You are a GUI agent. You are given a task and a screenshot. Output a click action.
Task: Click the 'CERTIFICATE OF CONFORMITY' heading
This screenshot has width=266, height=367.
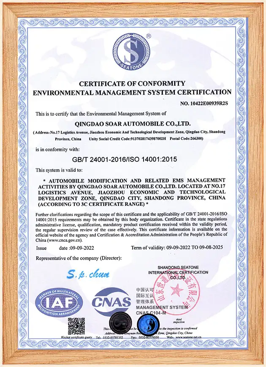(x=132, y=84)
